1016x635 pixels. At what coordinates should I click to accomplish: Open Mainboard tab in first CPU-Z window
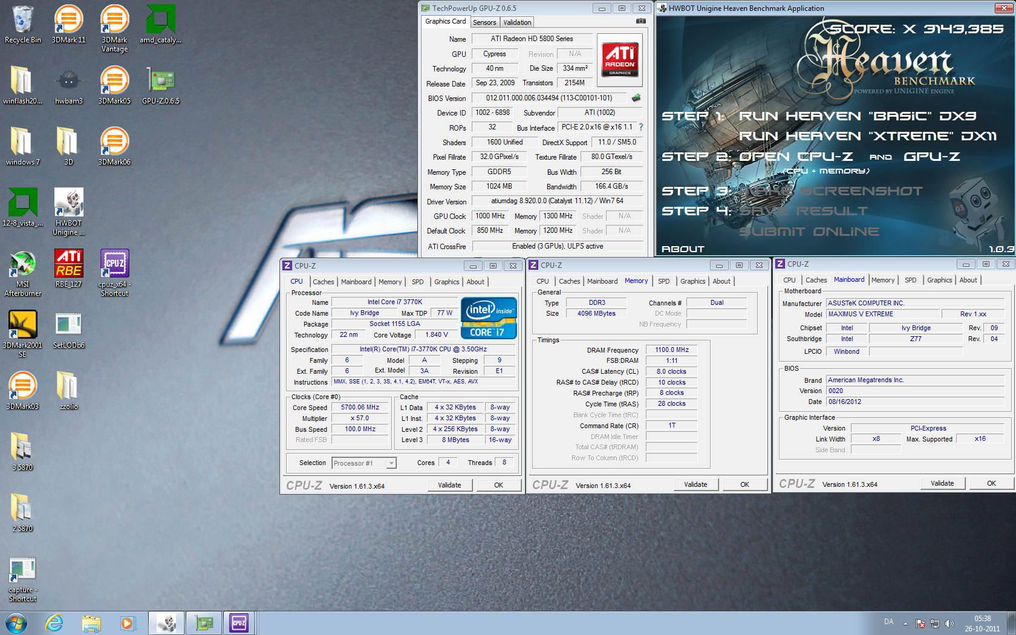tap(356, 282)
